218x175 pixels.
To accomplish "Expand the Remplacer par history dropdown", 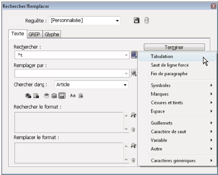I will [126, 74].
